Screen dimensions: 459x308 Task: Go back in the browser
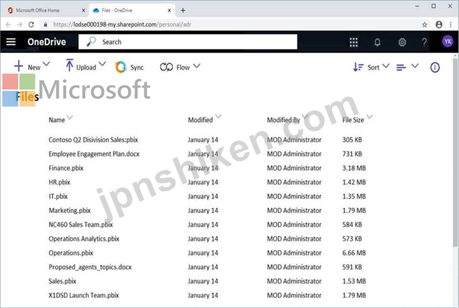(8, 25)
